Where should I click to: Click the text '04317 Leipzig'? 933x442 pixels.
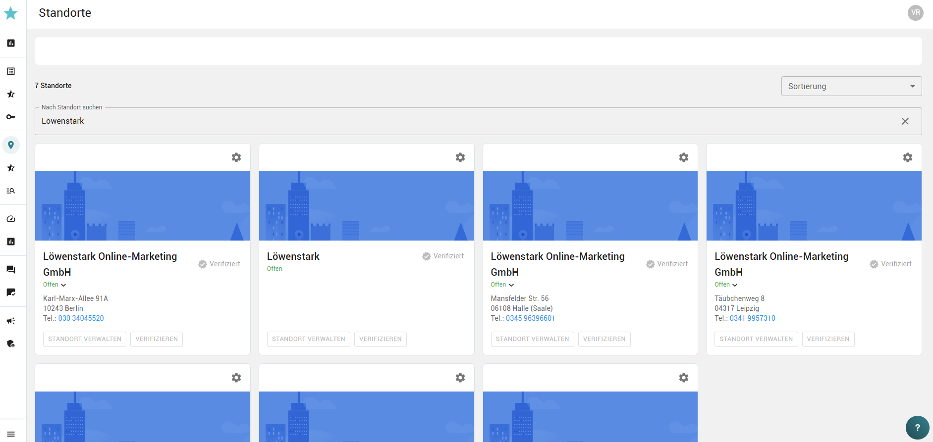(x=737, y=308)
